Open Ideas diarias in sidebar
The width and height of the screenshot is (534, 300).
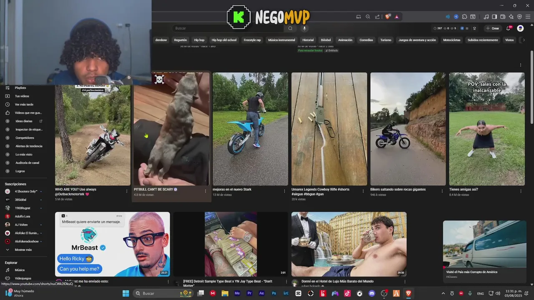click(23, 121)
